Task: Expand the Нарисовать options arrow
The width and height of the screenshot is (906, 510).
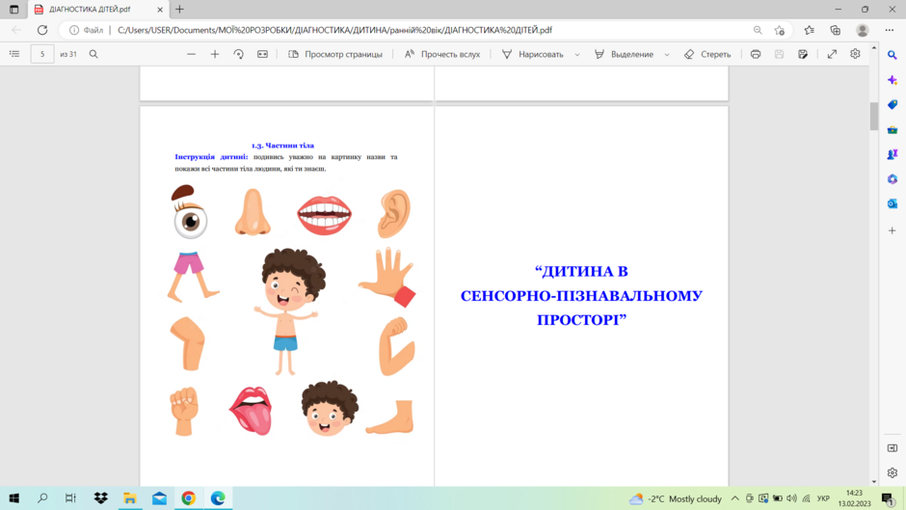Action: coord(577,54)
